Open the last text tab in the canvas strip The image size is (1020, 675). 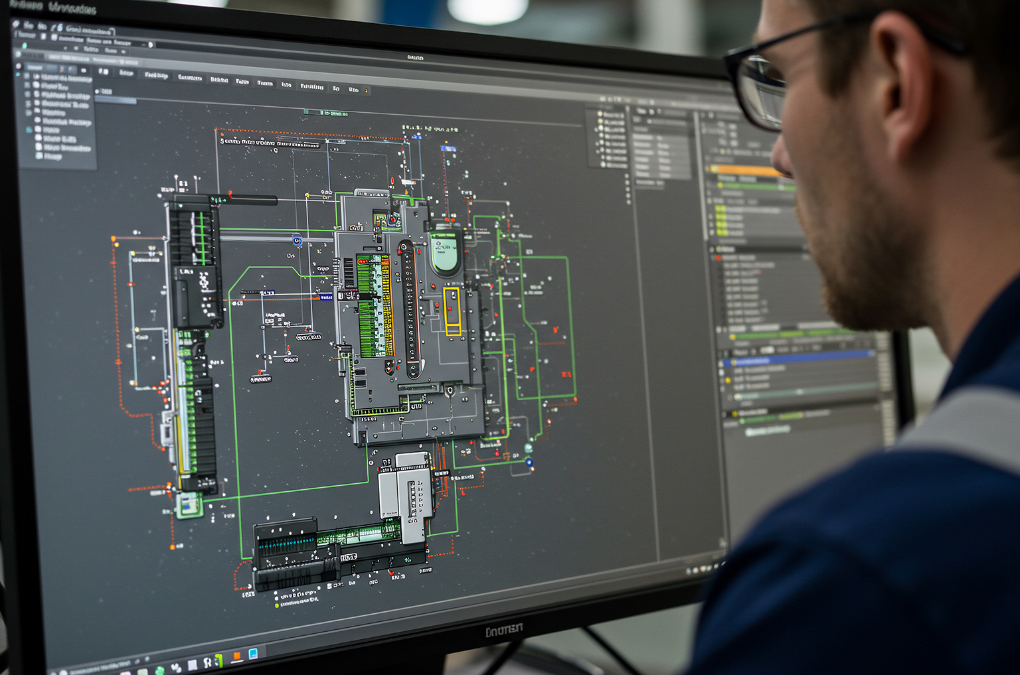(x=354, y=89)
